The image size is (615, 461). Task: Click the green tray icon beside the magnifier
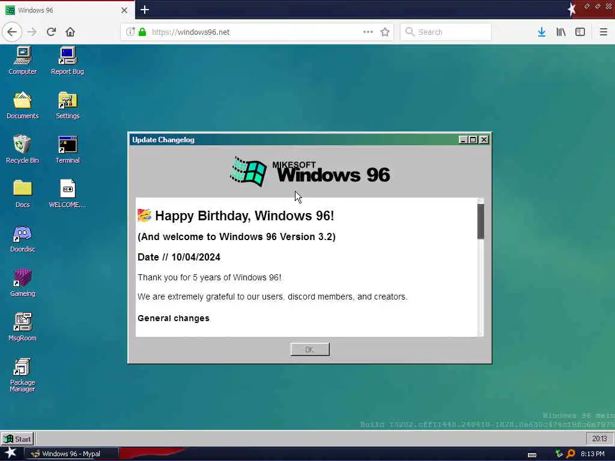pyautogui.click(x=559, y=454)
